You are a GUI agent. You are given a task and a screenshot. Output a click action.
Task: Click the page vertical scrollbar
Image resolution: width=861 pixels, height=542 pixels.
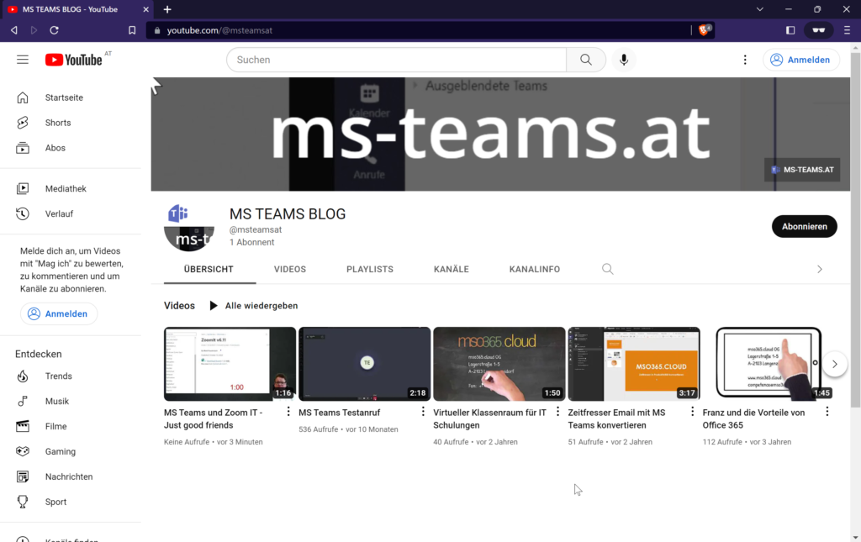[855, 230]
